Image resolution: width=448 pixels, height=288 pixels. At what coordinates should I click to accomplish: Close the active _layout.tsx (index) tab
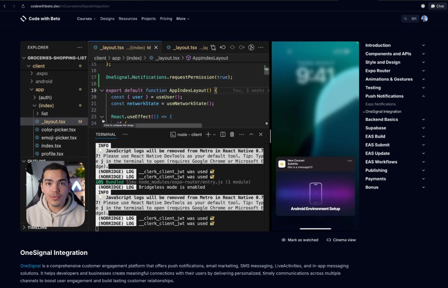[x=156, y=47]
